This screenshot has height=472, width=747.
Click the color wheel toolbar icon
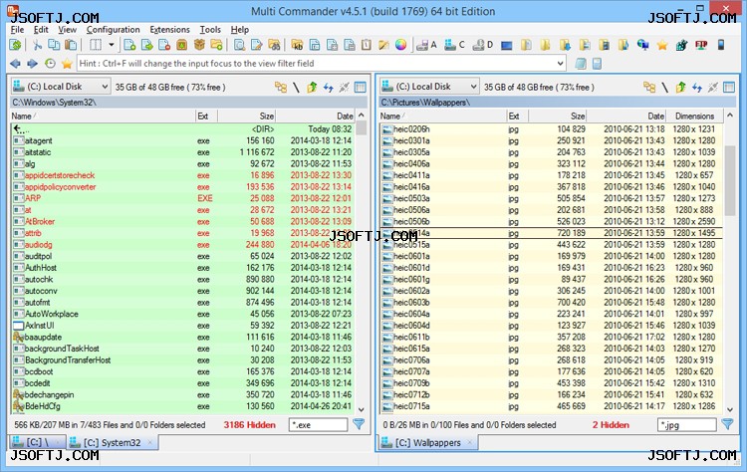click(401, 45)
